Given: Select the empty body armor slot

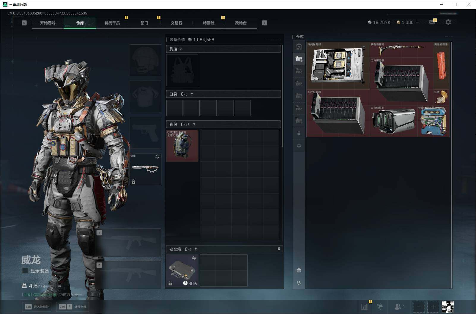Looking at the screenshot, I should tap(145, 96).
